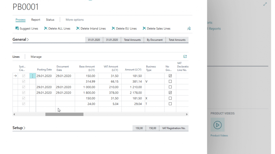275x154 pixels.
Task: Click Delete ALL Lines action
Action: [x=57, y=28]
